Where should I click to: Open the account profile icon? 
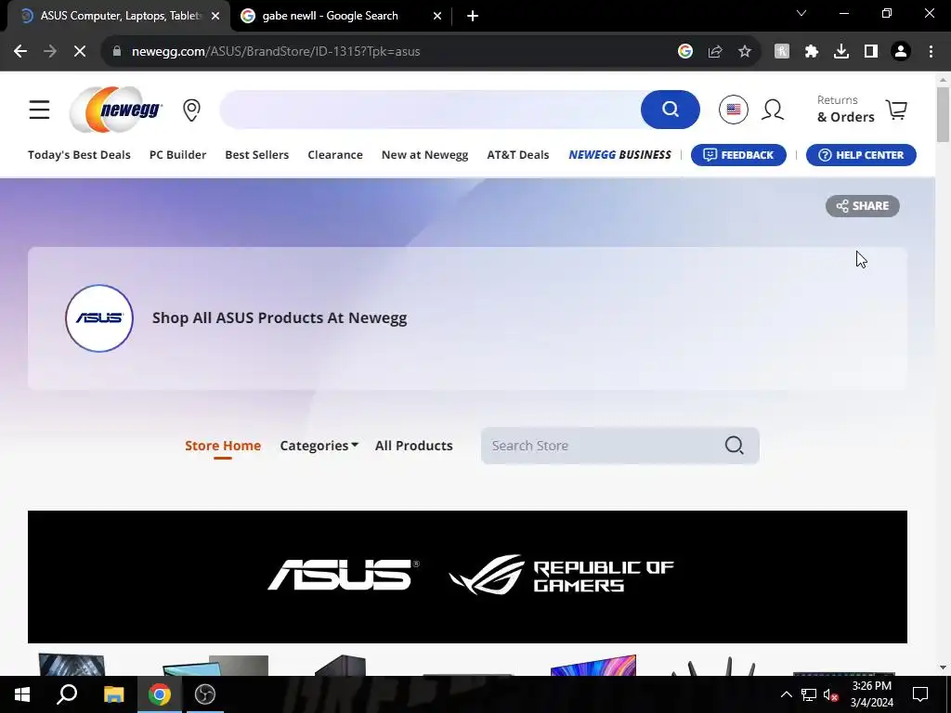(x=773, y=110)
